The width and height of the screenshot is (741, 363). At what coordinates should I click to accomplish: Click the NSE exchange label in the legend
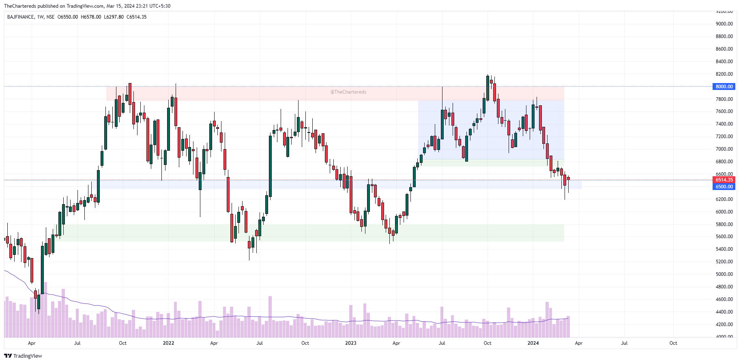tap(50, 17)
